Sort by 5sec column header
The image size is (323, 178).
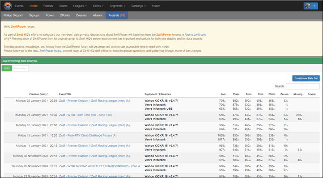pyautogui.click(x=223, y=94)
